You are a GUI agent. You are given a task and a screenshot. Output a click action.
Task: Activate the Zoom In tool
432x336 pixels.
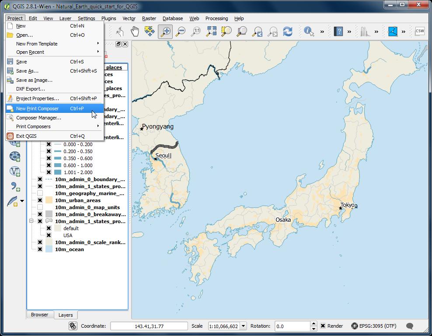(x=165, y=31)
